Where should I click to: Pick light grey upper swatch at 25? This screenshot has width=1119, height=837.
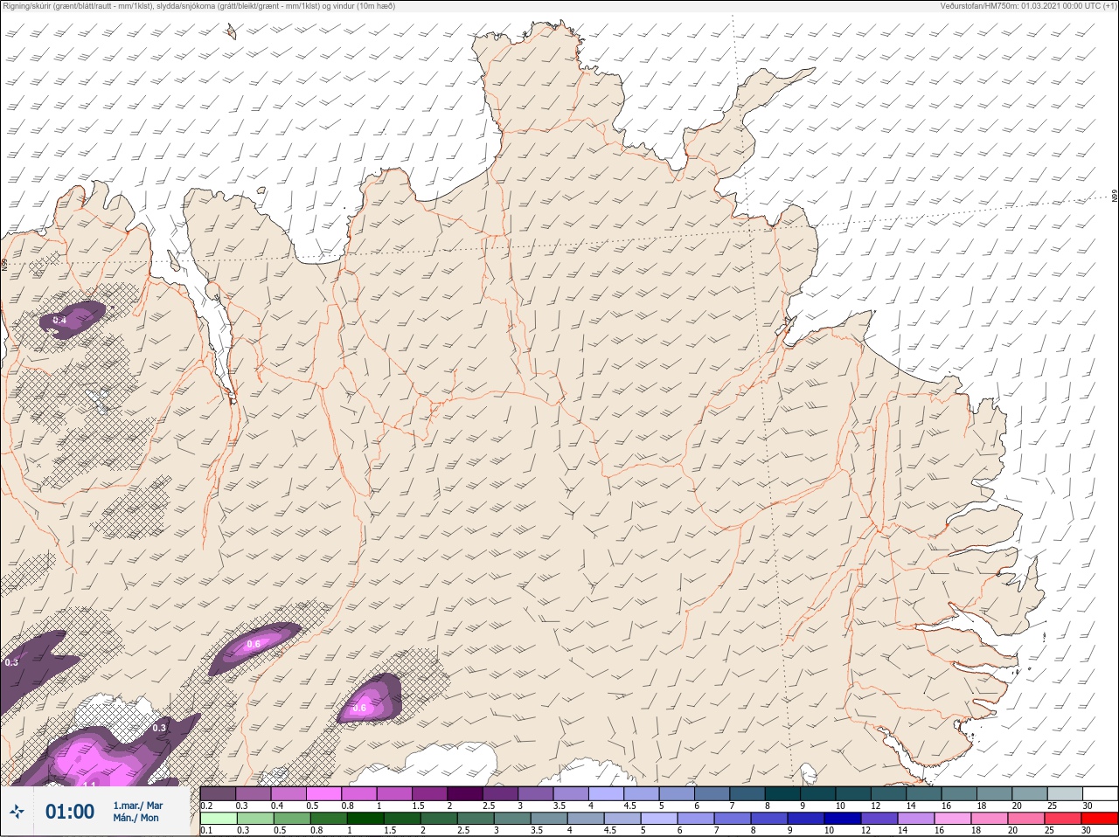(1066, 792)
